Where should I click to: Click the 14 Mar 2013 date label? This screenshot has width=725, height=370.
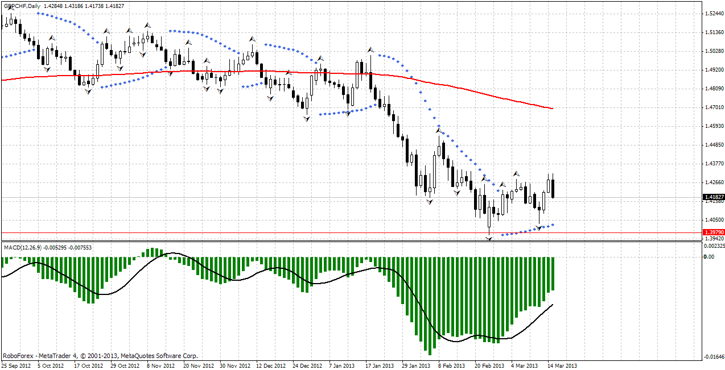pyautogui.click(x=562, y=366)
